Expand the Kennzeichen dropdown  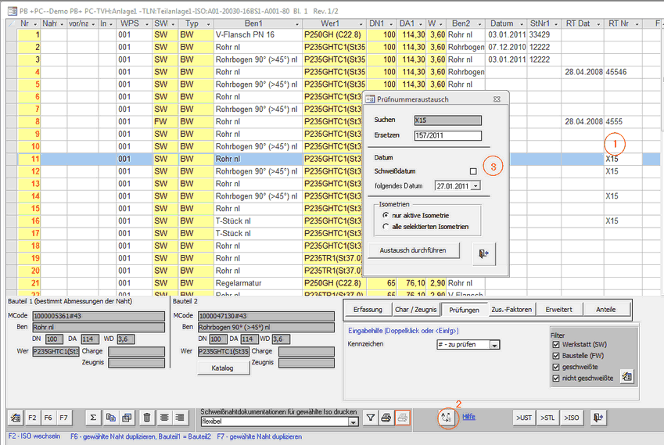point(494,345)
